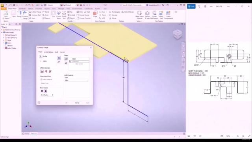The height and width of the screenshot is (142, 252).
Task: Open the Punch Tool
Action: pyautogui.click(x=64, y=15)
